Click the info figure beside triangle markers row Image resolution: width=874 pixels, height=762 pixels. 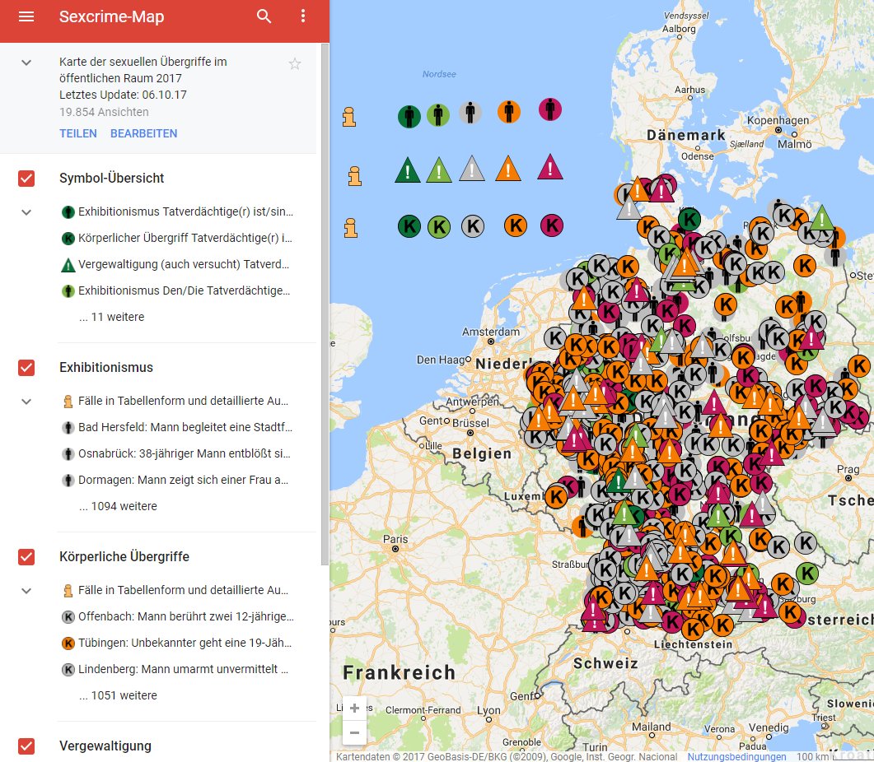click(x=354, y=175)
